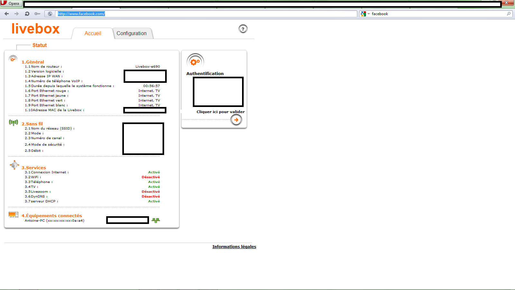Image resolution: width=515 pixels, height=290 pixels.
Task: Click the TV Activé status
Action: [x=154, y=187]
